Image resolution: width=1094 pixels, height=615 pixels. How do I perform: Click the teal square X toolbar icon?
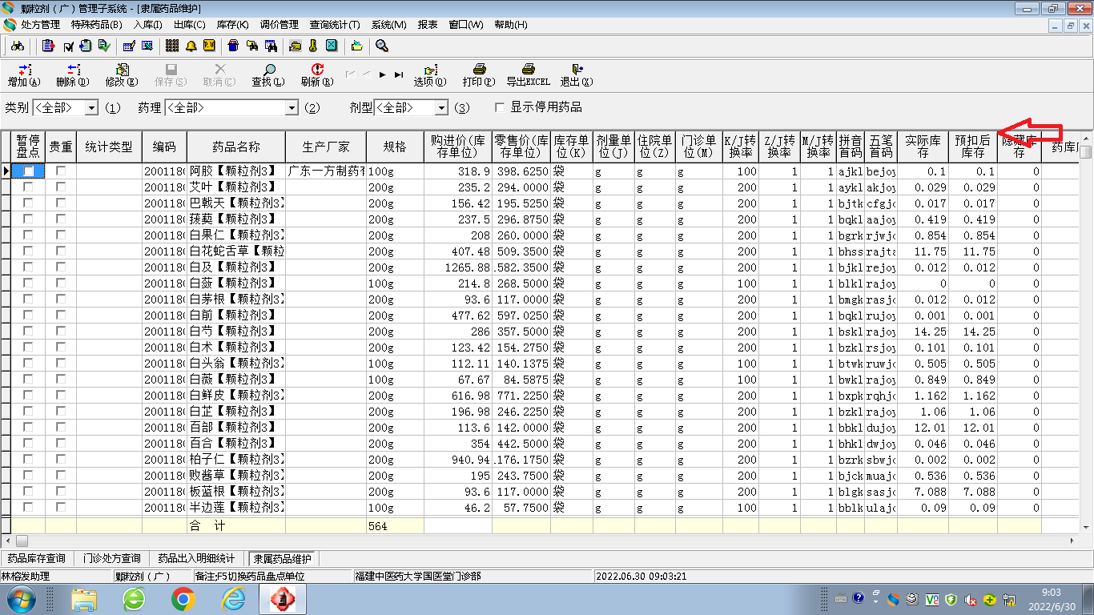[x=331, y=46]
